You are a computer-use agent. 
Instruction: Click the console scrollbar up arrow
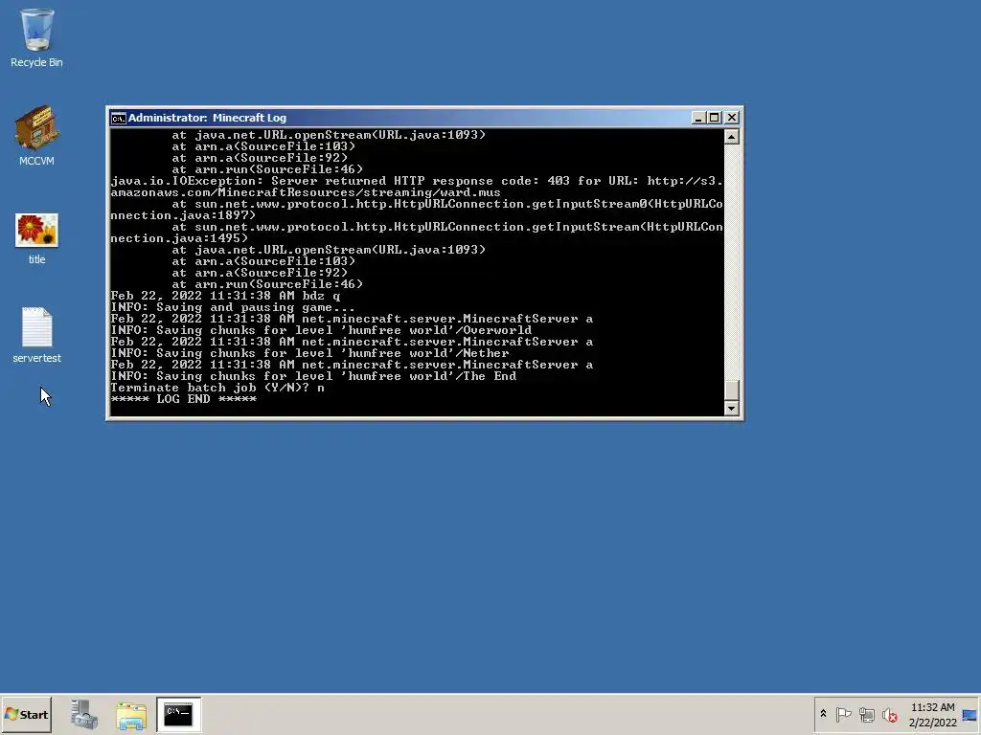731,136
